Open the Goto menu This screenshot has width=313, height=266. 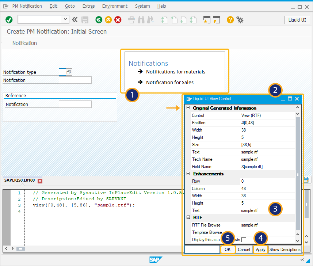click(x=70, y=6)
